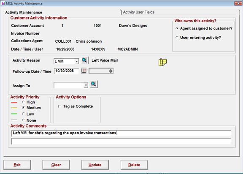Check the Tag as Complete checkbox
The height and width of the screenshot is (174, 243).
[x=59, y=106]
